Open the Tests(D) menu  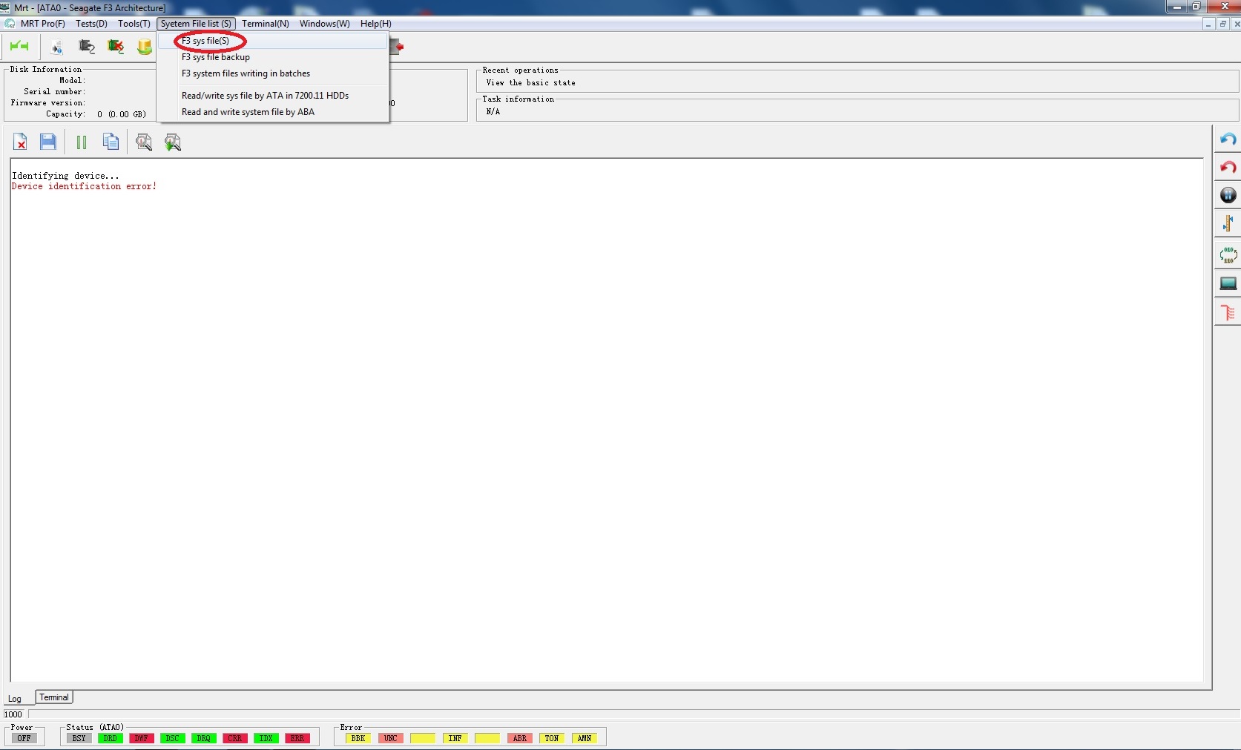pos(91,24)
